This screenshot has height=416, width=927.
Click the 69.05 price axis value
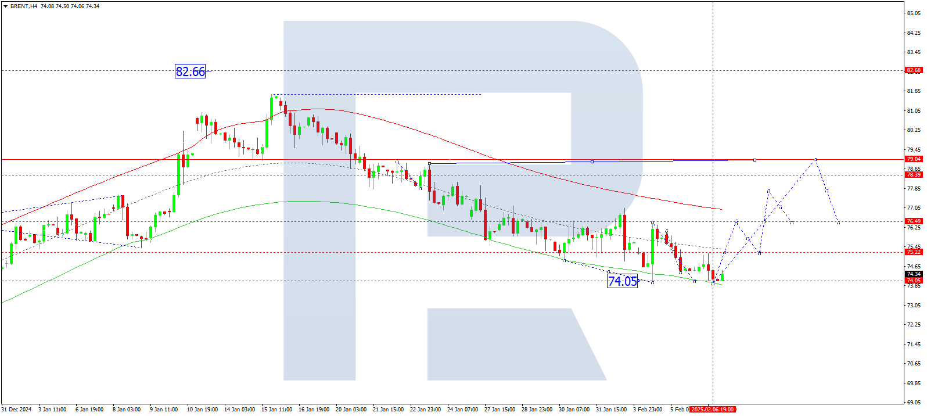click(x=914, y=402)
